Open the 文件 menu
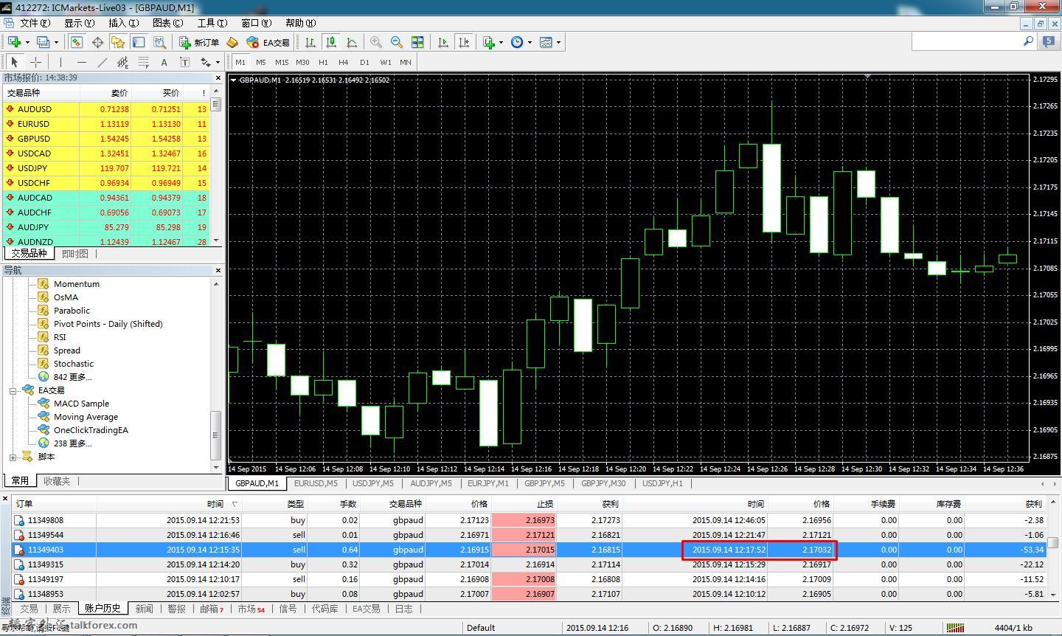 (x=35, y=23)
